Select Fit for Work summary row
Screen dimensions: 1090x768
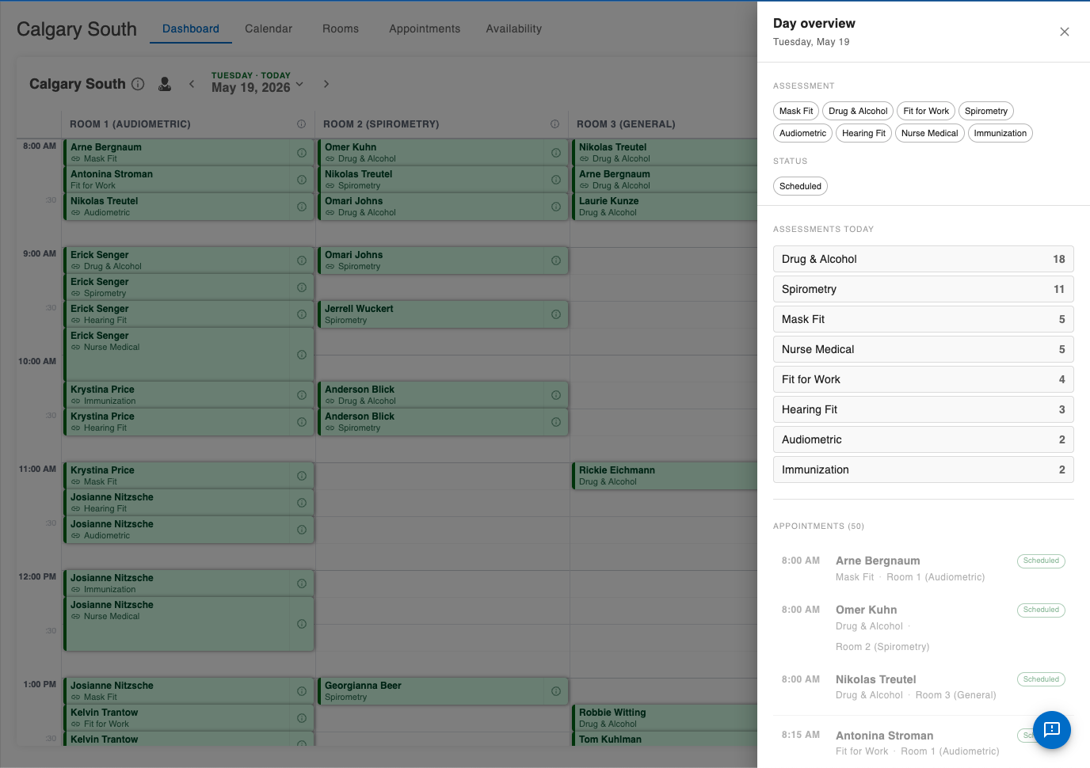(924, 379)
